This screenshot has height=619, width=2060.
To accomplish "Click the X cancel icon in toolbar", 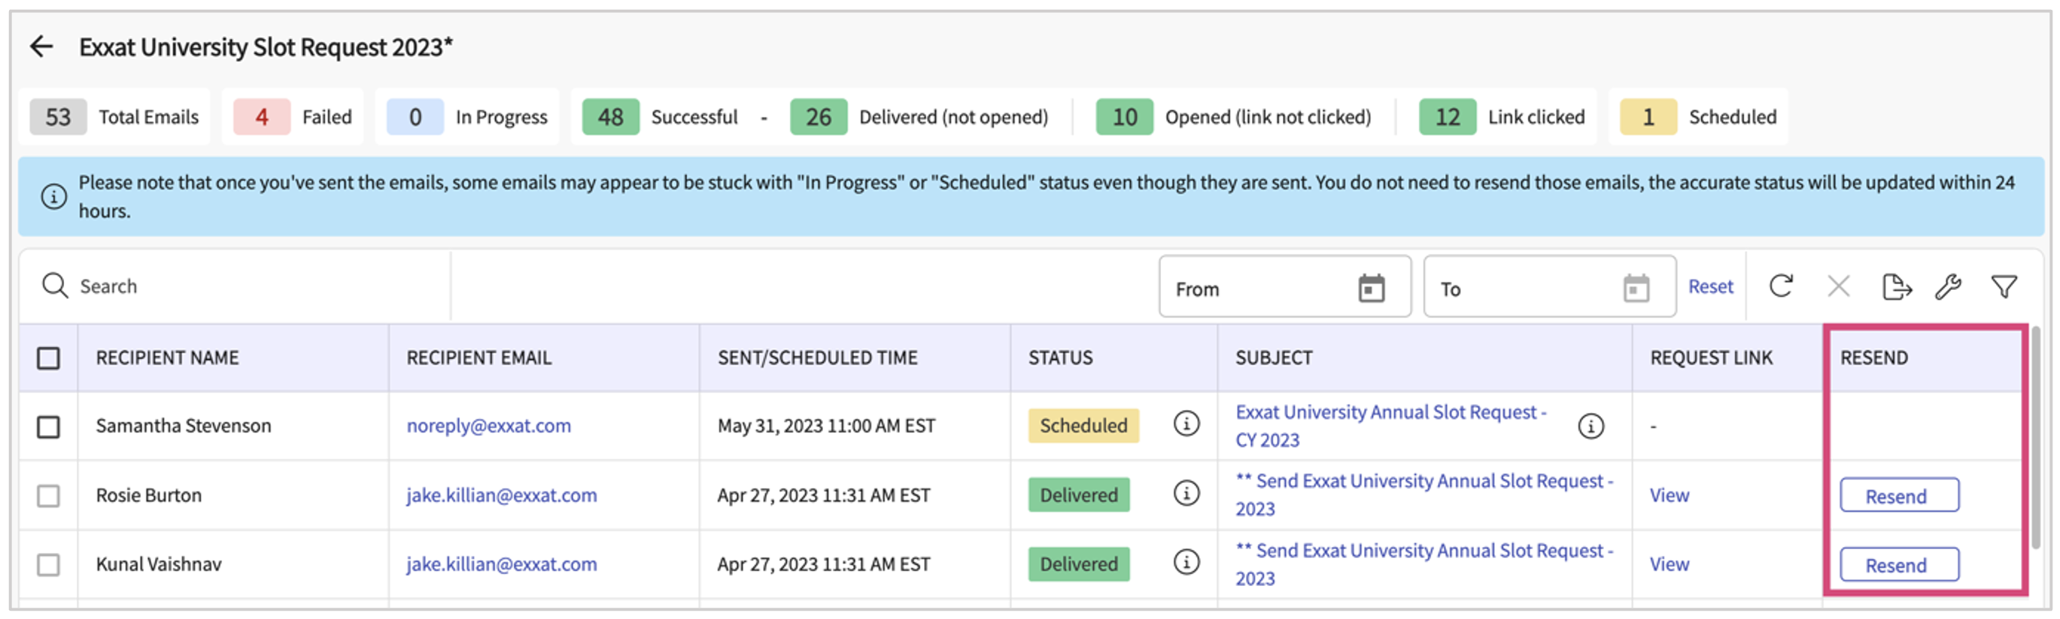I will tap(1839, 286).
